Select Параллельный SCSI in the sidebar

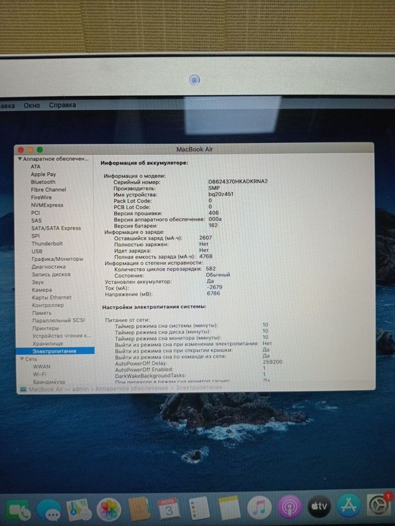coord(59,321)
